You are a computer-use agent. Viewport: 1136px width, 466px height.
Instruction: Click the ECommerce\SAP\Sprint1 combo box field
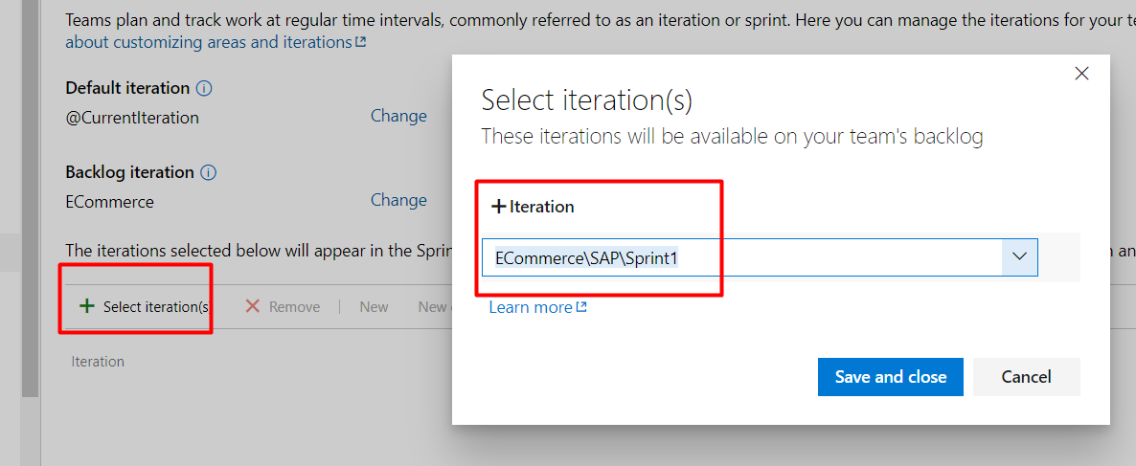pos(760,256)
